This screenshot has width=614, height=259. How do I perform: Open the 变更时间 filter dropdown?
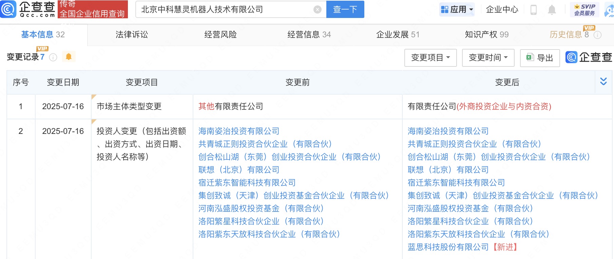pyautogui.click(x=488, y=58)
